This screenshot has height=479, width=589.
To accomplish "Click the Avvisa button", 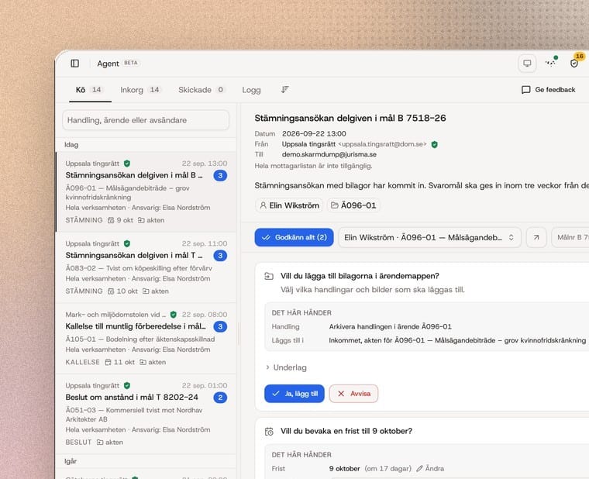I will pyautogui.click(x=354, y=394).
